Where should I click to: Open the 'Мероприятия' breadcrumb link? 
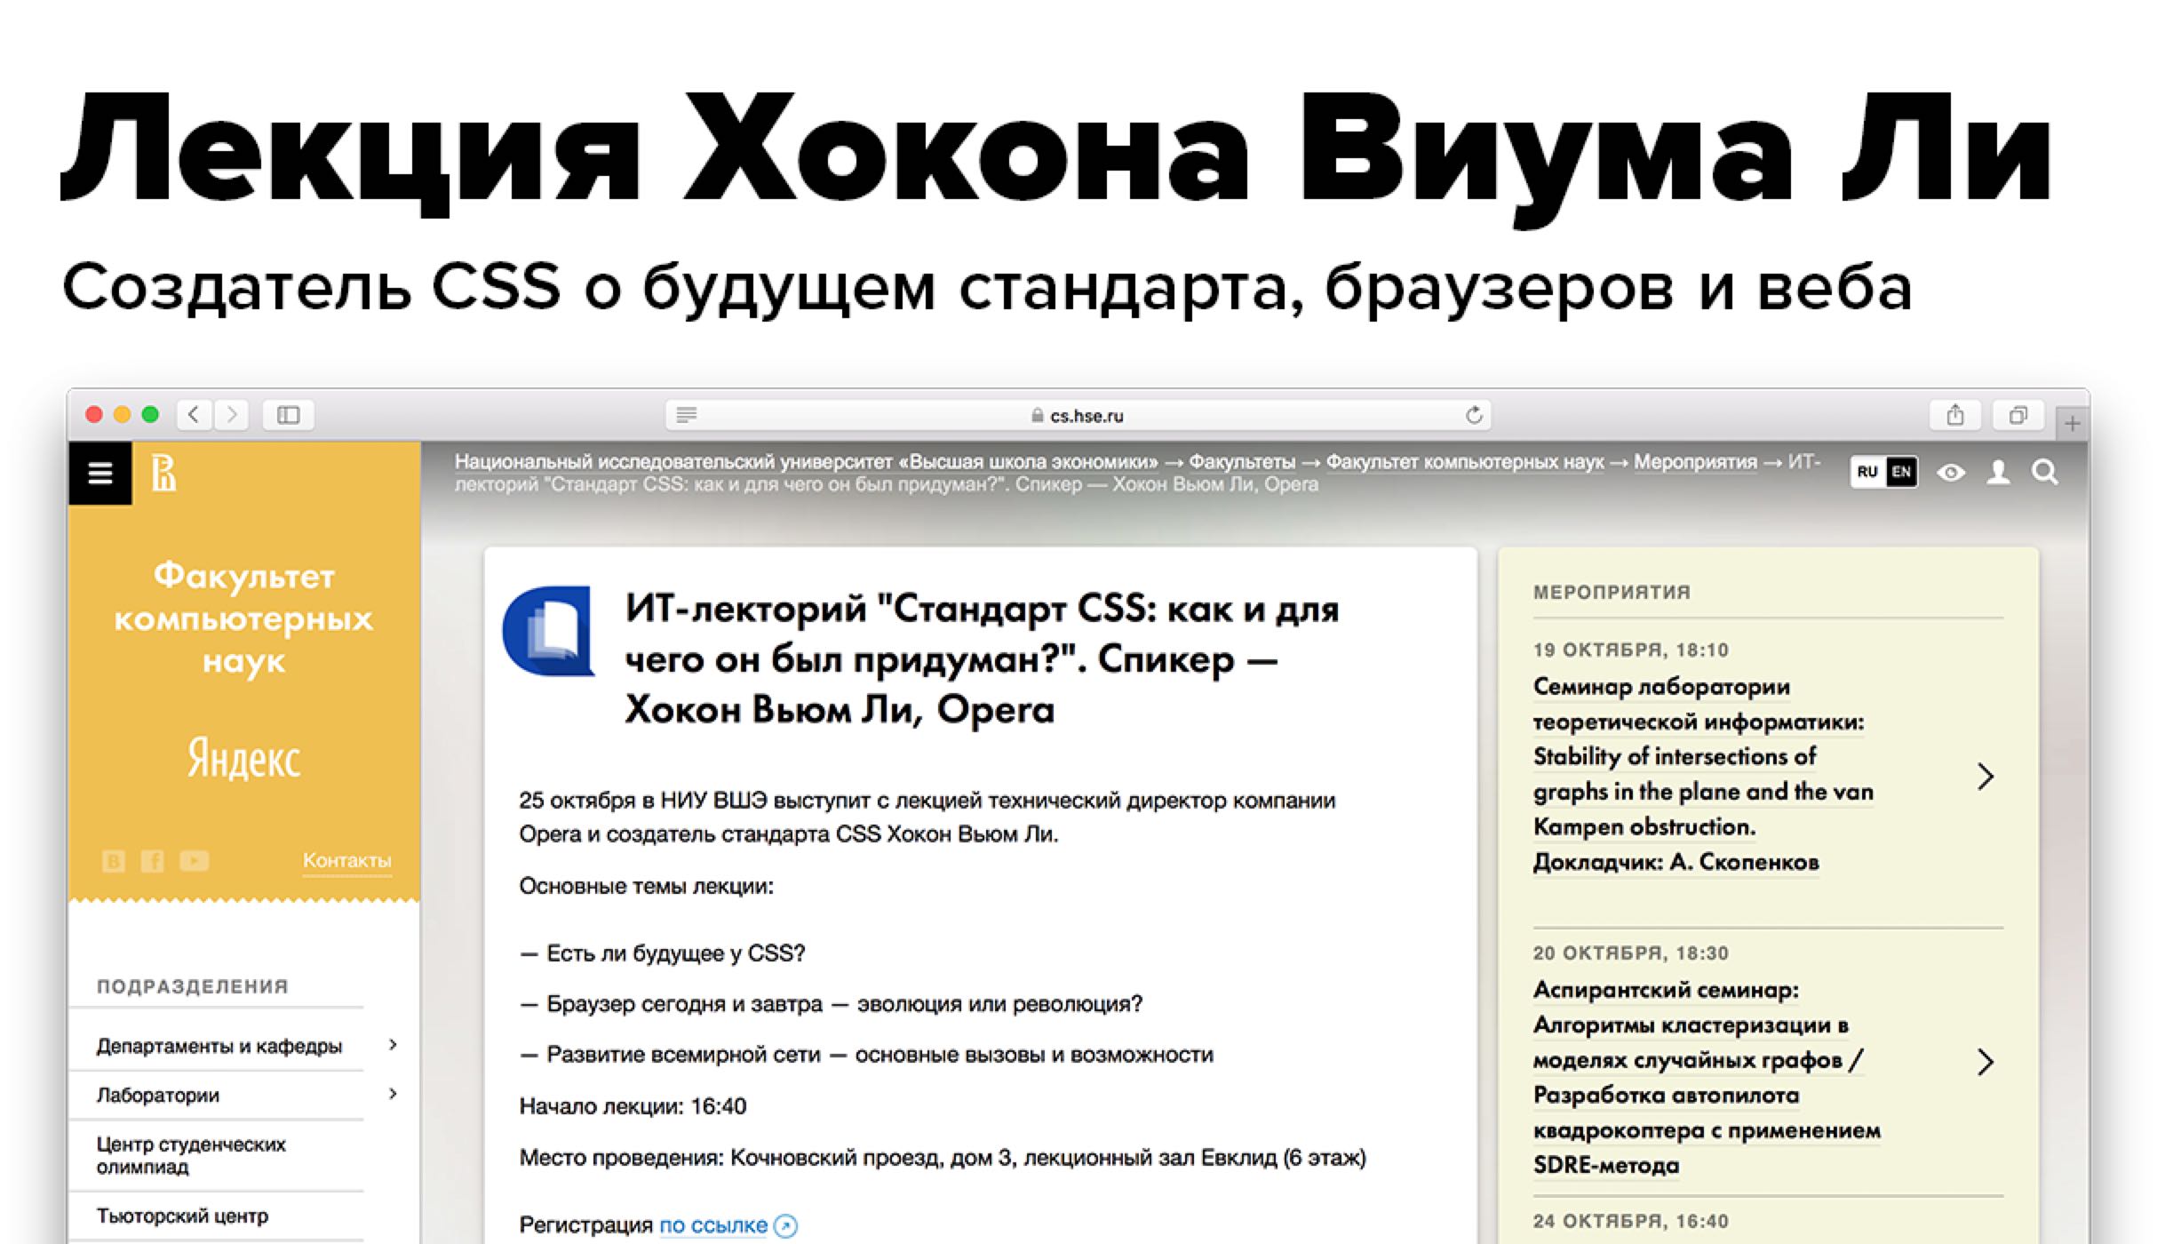(1695, 462)
